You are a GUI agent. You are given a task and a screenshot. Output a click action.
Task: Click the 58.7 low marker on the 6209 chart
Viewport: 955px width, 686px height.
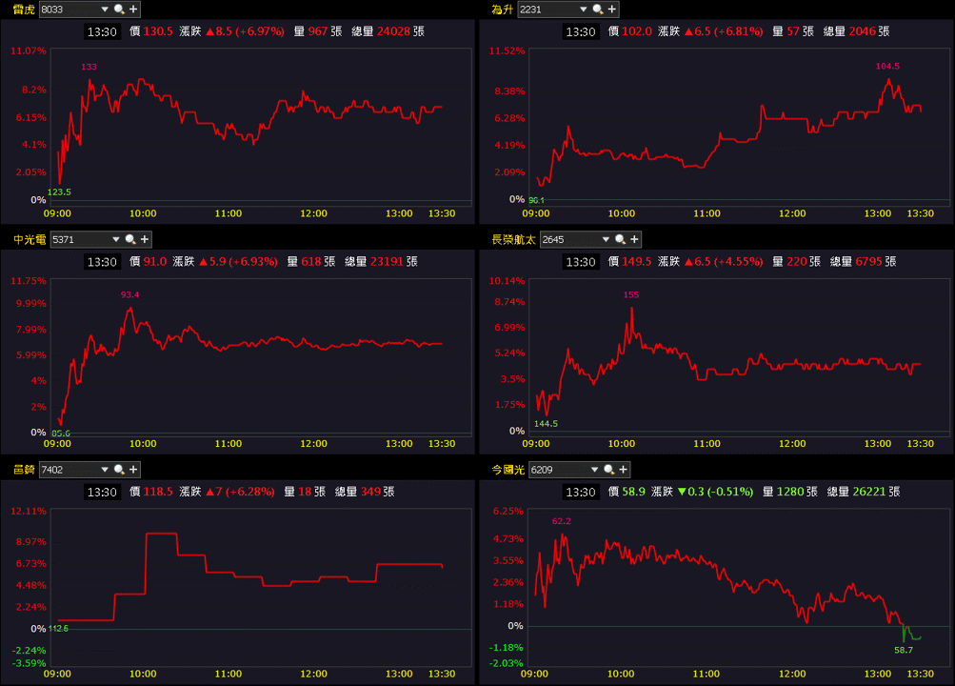tap(904, 650)
